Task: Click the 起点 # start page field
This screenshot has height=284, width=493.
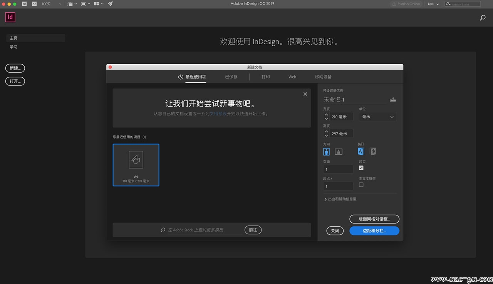Action: [338, 186]
